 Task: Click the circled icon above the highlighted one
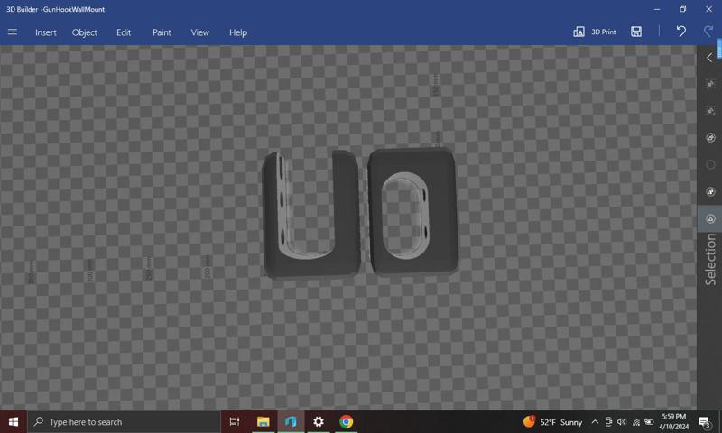pyautogui.click(x=710, y=192)
